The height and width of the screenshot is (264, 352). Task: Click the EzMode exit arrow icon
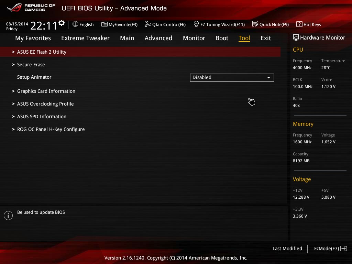point(344,249)
